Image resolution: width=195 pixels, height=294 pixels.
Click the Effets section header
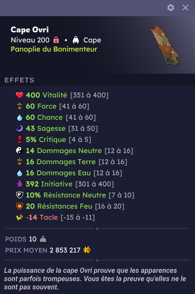20,80
